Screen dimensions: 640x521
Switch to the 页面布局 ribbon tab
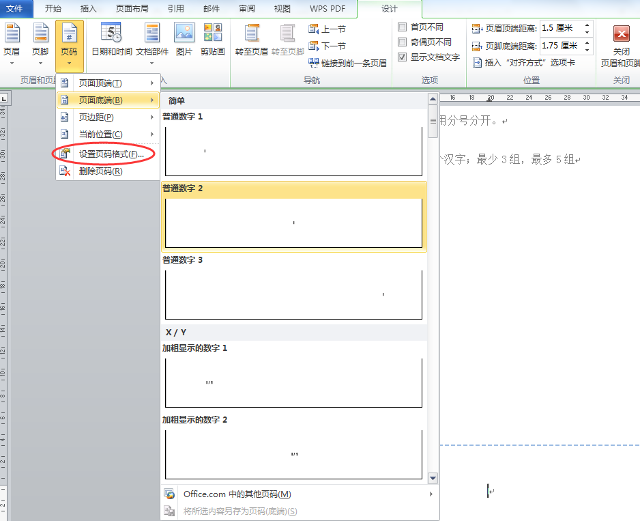pyautogui.click(x=132, y=9)
